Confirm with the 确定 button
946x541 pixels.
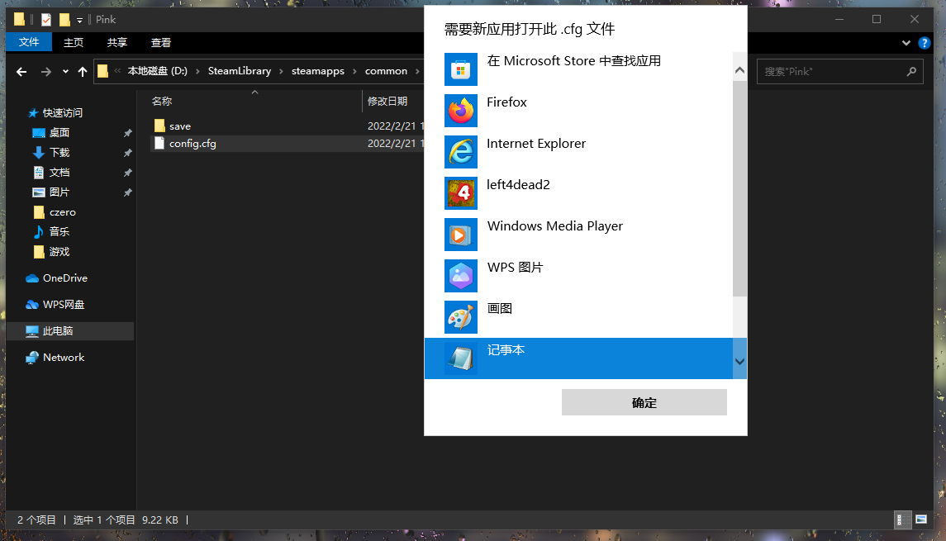(644, 402)
